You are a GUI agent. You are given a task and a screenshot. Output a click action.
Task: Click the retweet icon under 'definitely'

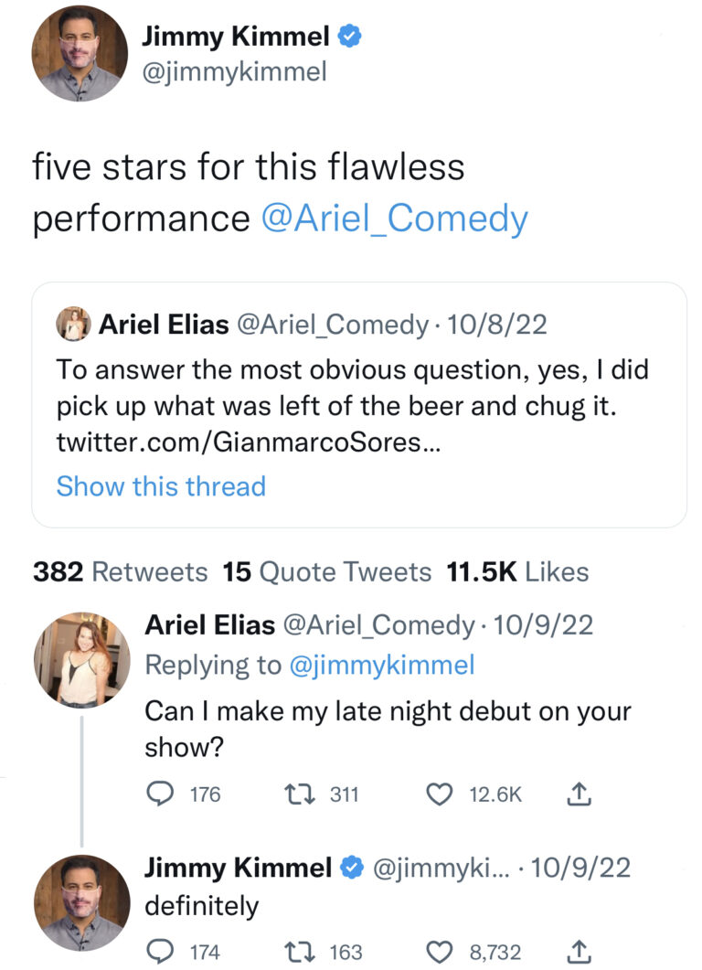click(x=302, y=952)
